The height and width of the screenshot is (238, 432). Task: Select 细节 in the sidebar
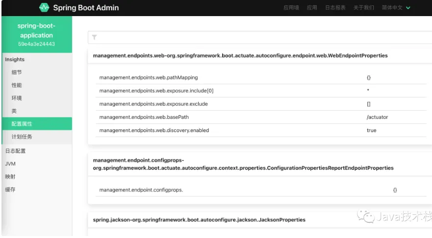coord(17,72)
